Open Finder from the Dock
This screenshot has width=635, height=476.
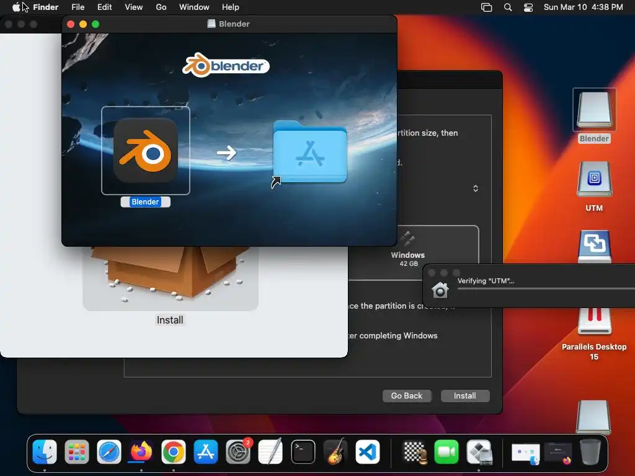coord(45,452)
